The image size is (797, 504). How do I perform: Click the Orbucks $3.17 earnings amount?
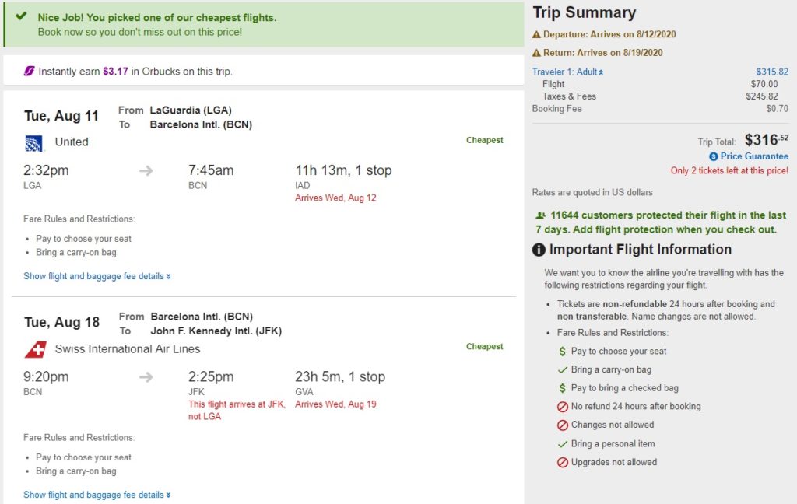(x=115, y=72)
